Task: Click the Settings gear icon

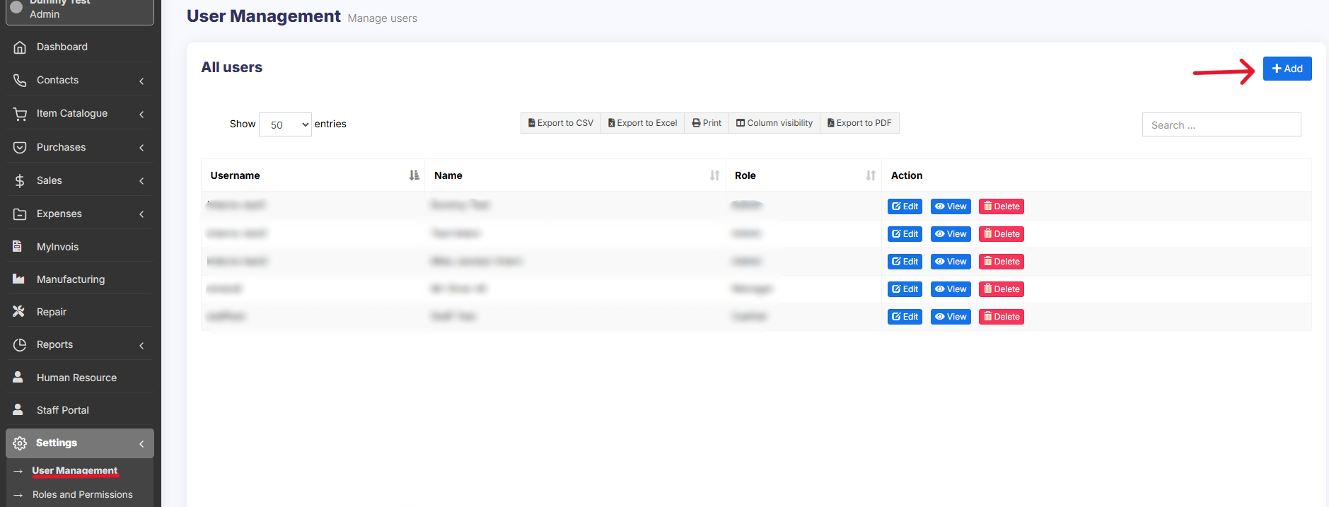Action: [20, 443]
